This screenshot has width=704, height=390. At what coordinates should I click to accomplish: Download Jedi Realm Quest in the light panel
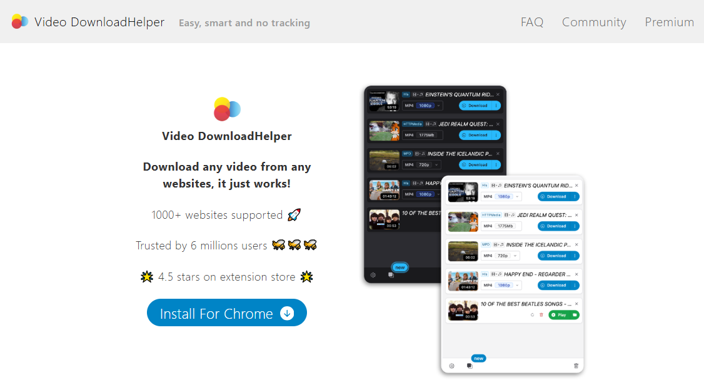tap(553, 226)
